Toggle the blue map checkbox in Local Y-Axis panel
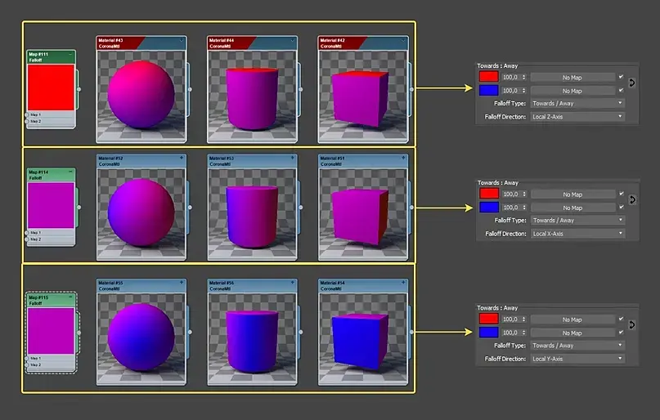The height and width of the screenshot is (420, 660). [621, 333]
